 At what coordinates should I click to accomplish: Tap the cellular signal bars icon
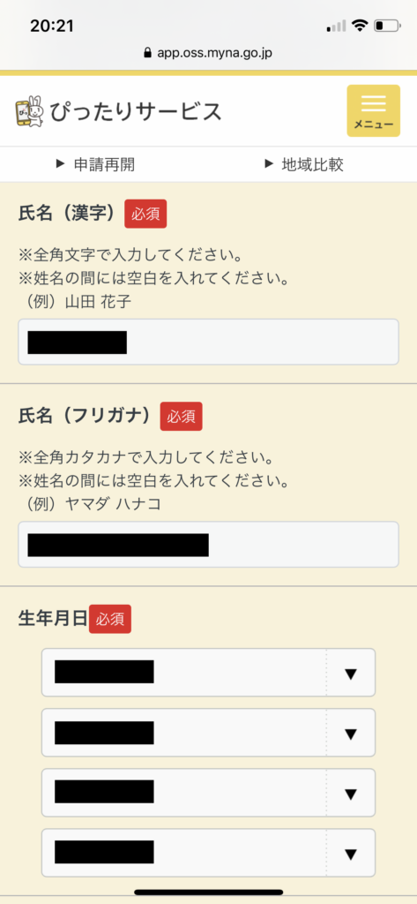tap(337, 26)
